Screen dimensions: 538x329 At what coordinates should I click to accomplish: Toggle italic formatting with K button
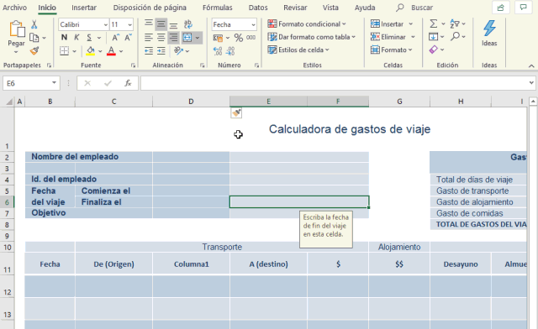pos(76,38)
